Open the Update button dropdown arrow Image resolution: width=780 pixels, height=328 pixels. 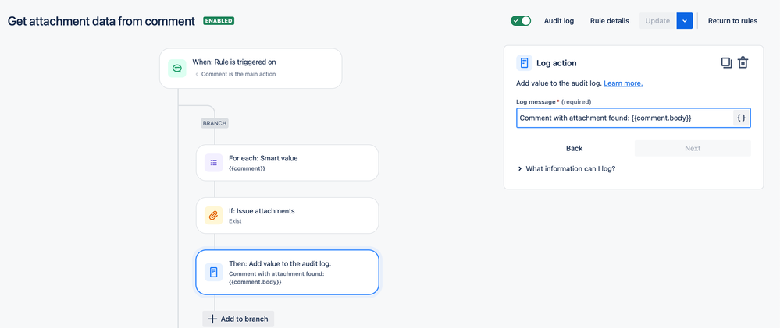click(x=685, y=21)
